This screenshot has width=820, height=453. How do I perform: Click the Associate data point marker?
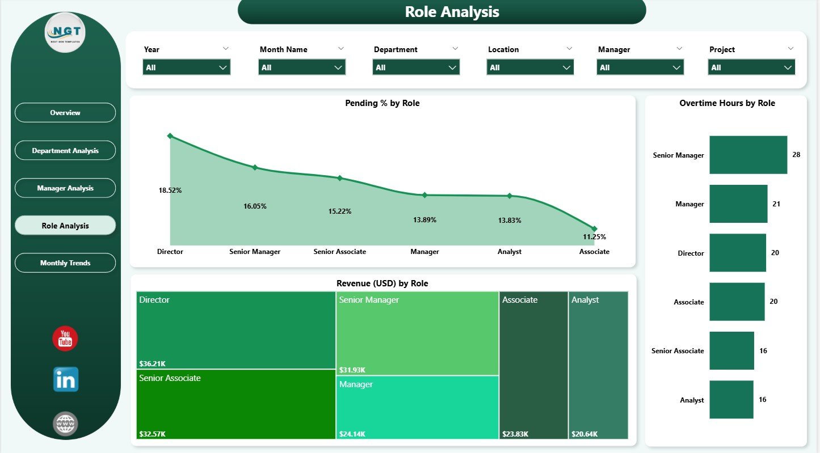[594, 228]
